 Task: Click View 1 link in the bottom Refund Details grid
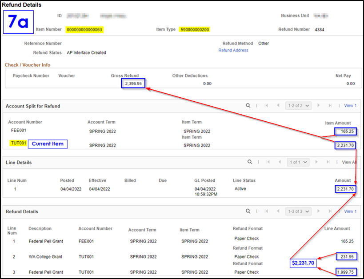point(350,211)
